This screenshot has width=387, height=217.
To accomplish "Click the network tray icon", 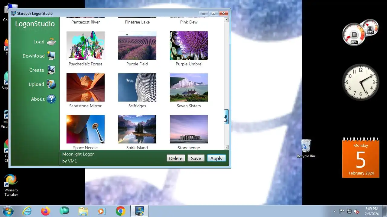I will tap(349, 211).
